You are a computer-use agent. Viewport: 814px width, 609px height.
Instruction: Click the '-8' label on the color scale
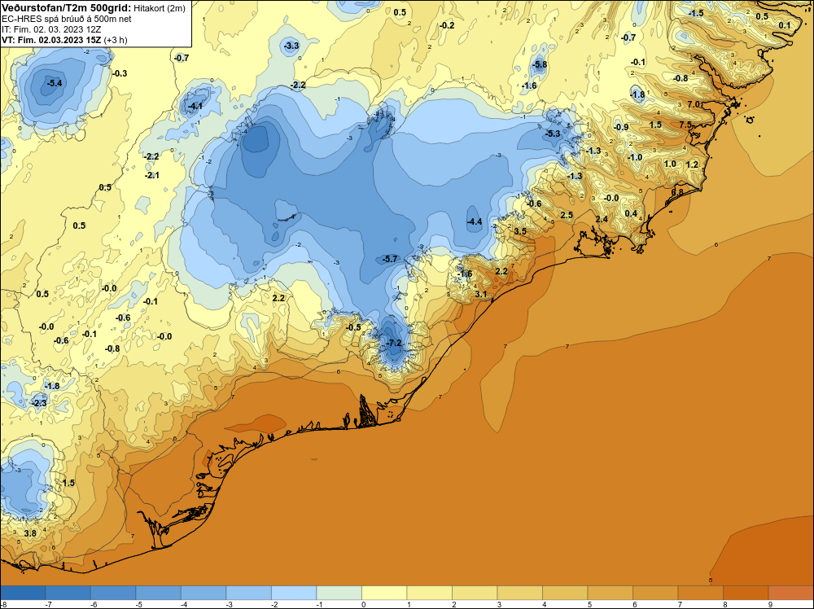(x=3, y=604)
